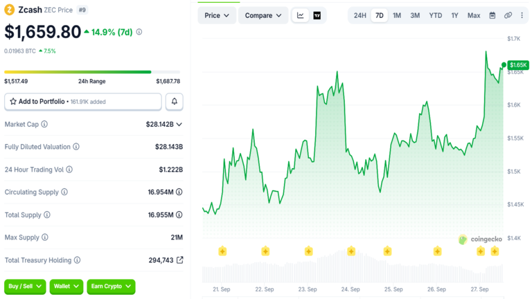Click the $1,659.80 price value
532x299 pixels.
tap(43, 32)
